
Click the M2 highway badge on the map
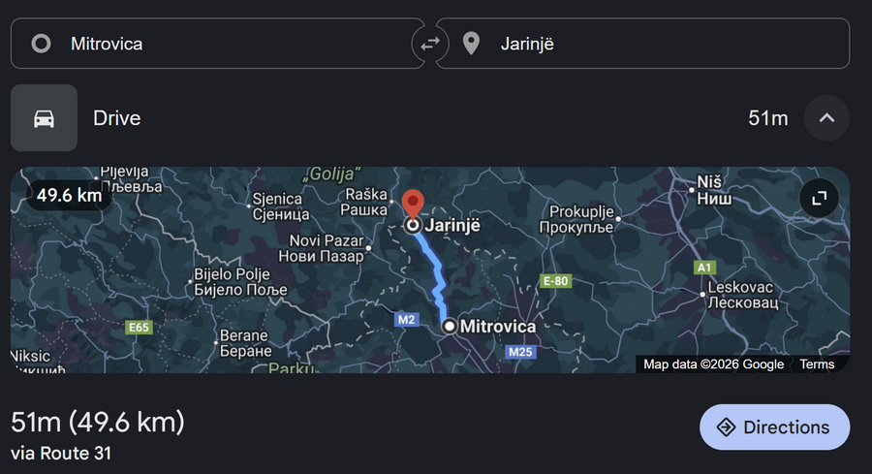(407, 319)
